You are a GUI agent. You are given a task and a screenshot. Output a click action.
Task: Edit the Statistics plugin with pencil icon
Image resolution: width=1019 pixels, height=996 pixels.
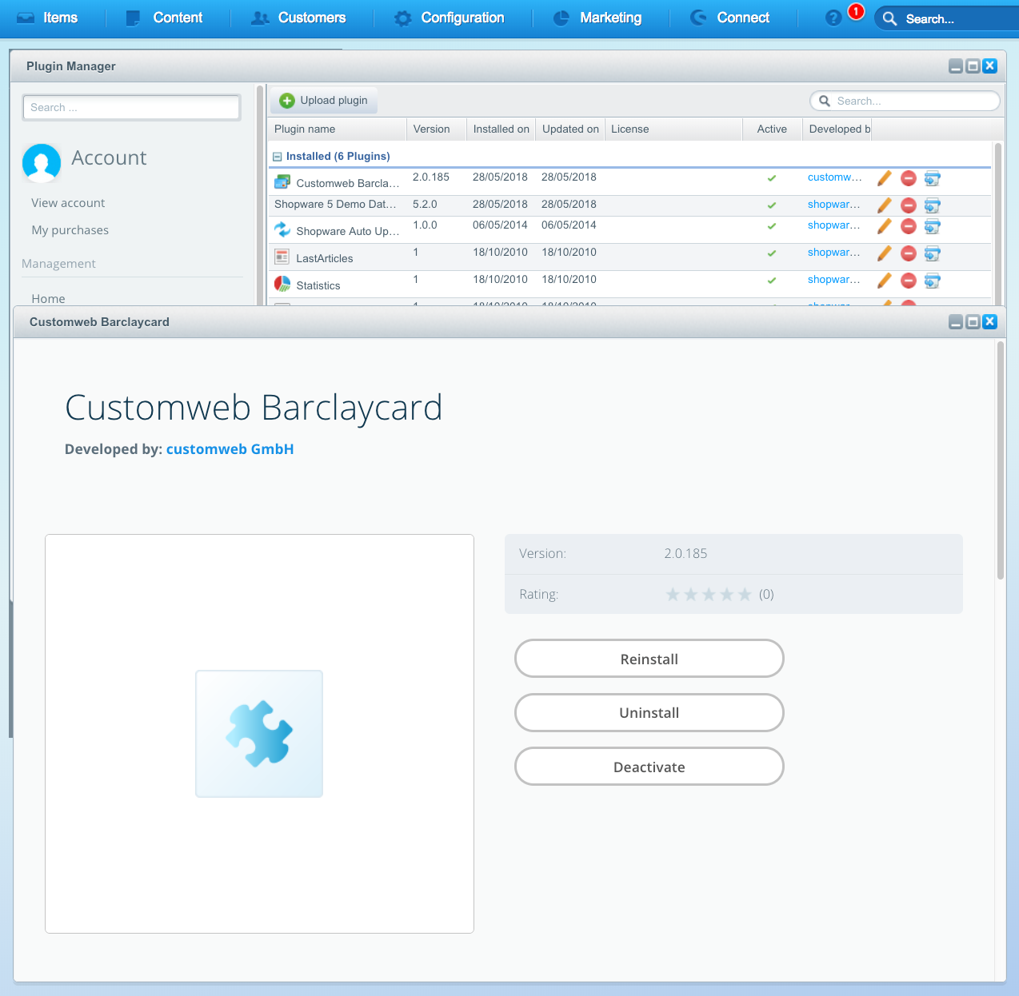[884, 281]
